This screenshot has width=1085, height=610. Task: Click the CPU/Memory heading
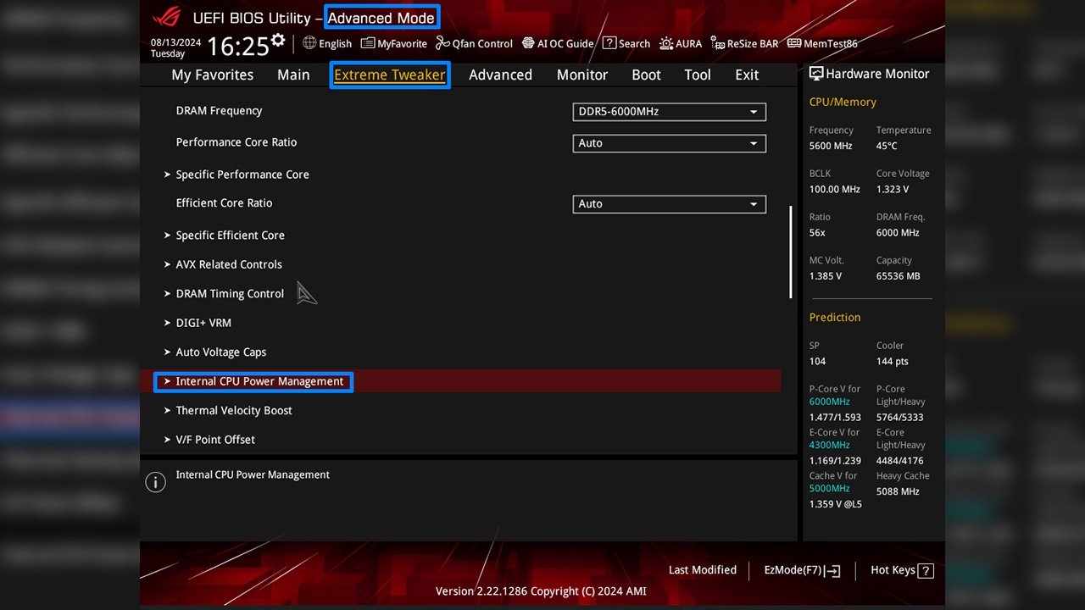pos(843,102)
